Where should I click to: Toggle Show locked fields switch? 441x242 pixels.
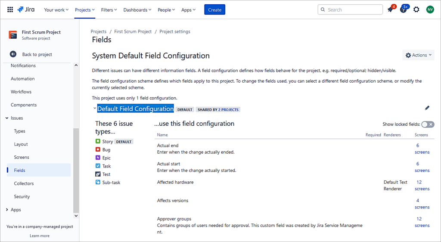[x=427, y=124]
